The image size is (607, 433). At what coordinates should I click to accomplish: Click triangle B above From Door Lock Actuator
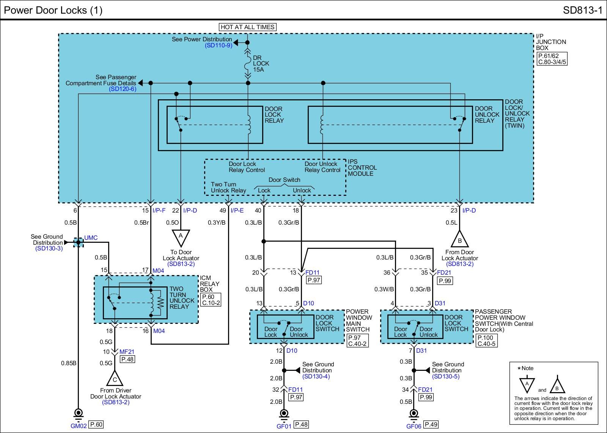[459, 239]
